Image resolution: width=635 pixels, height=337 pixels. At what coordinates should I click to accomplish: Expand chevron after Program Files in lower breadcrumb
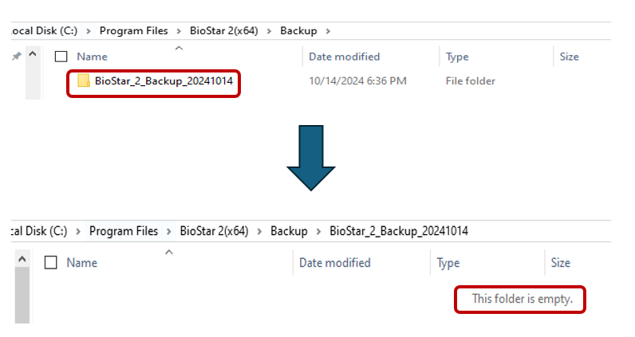pos(169,231)
